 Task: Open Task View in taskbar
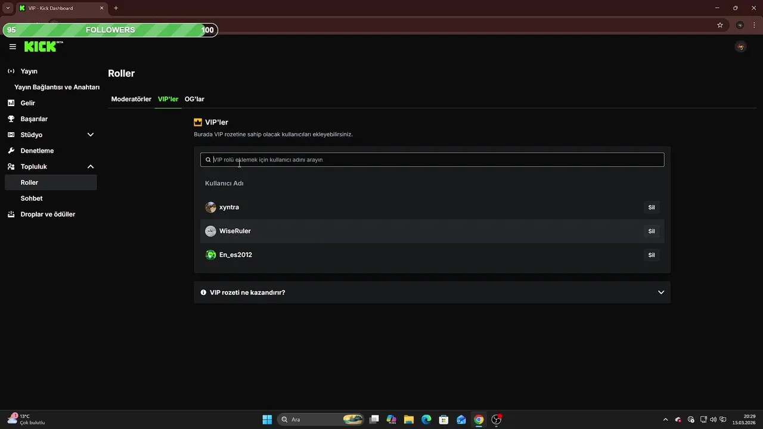374,419
